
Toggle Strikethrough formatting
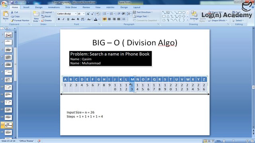coord(73,19)
